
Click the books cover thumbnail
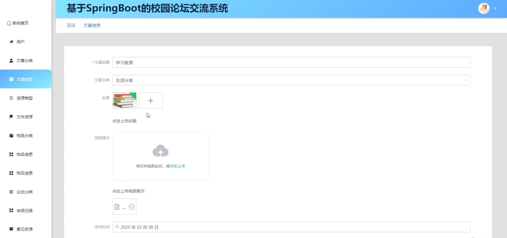[x=124, y=100]
